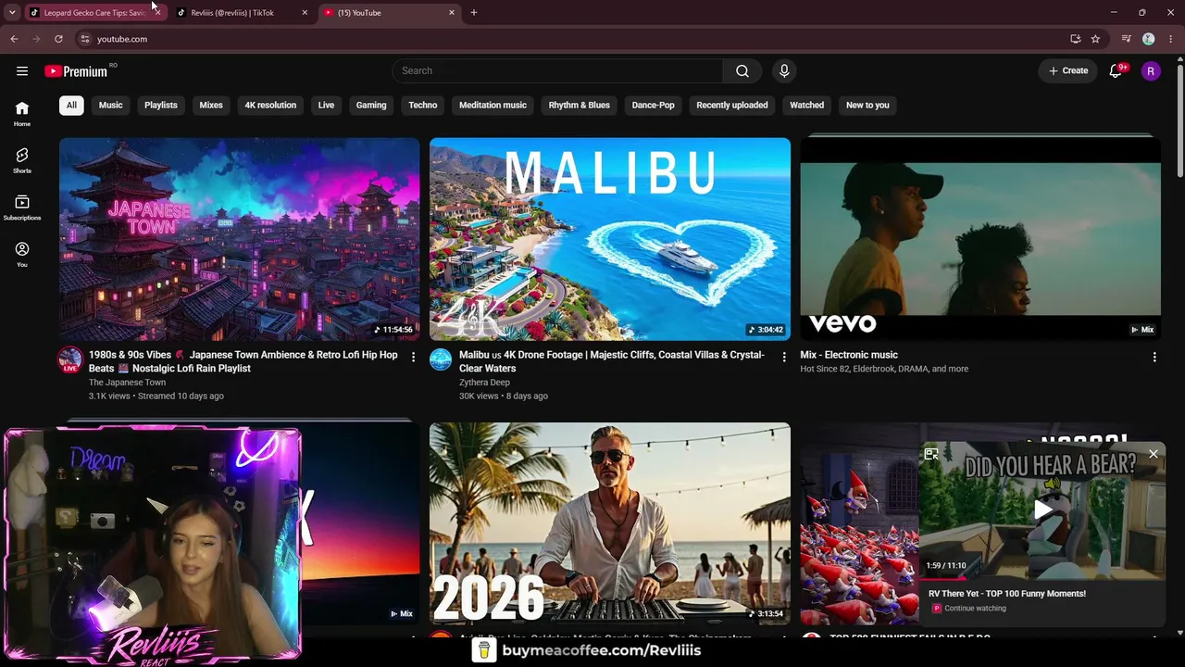Open the Chrome three-dot menu
Image resolution: width=1185 pixels, height=667 pixels.
click(1171, 39)
